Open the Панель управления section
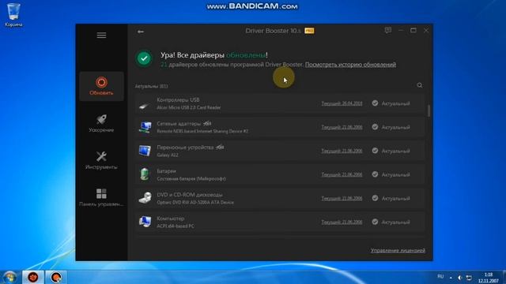This screenshot has height=284, width=506. 101,197
